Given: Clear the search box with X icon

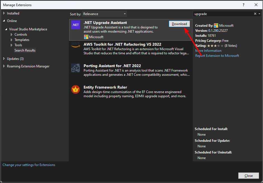Looking at the screenshot, I should [255, 14].
